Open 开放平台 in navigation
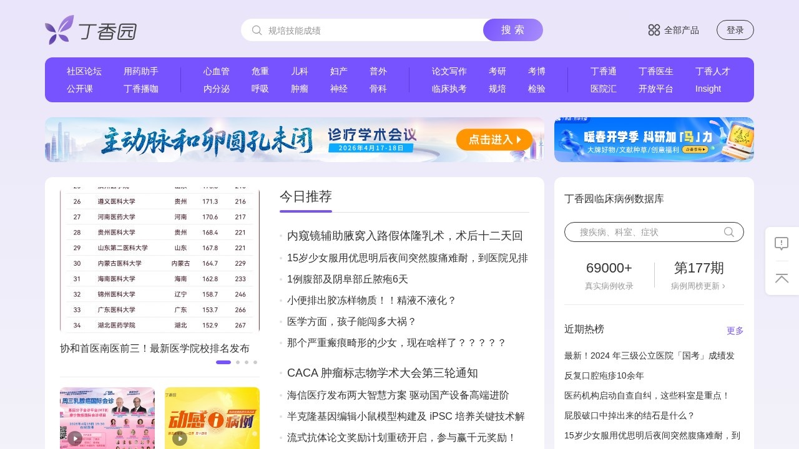The height and width of the screenshot is (449, 799). (656, 89)
